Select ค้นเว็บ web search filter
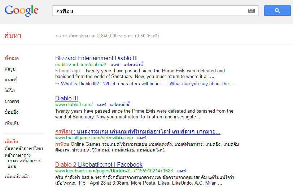Screen dimensions: 293x190 (x=12, y=141)
